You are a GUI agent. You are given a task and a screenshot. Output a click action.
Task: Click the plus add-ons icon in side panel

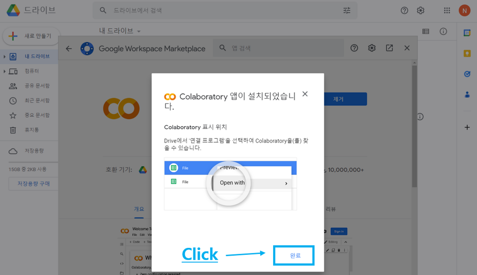tap(467, 127)
